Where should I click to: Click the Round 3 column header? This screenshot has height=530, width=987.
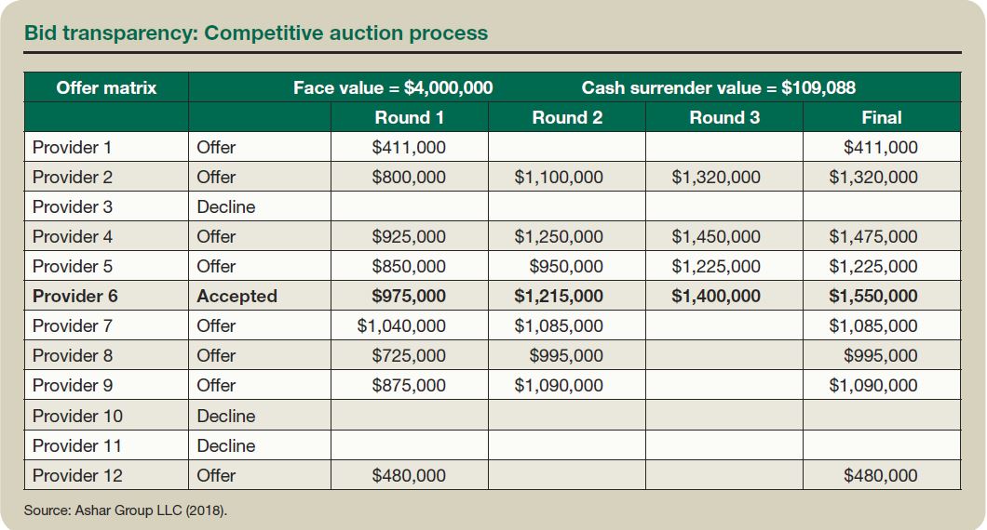point(724,117)
